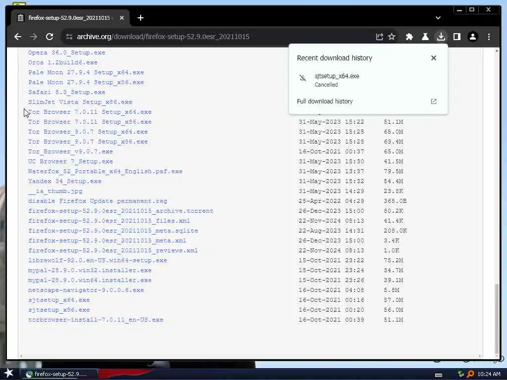Viewport: 507px width, 380px height.
Task: Click Tor_Browser_v9.0.7.exe link
Action: coord(70,151)
